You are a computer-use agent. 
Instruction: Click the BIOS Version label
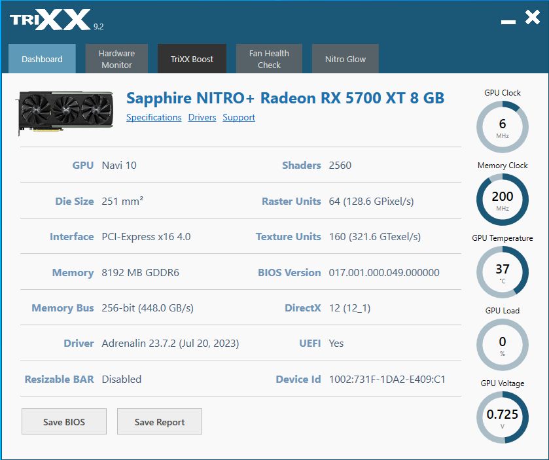[289, 272]
